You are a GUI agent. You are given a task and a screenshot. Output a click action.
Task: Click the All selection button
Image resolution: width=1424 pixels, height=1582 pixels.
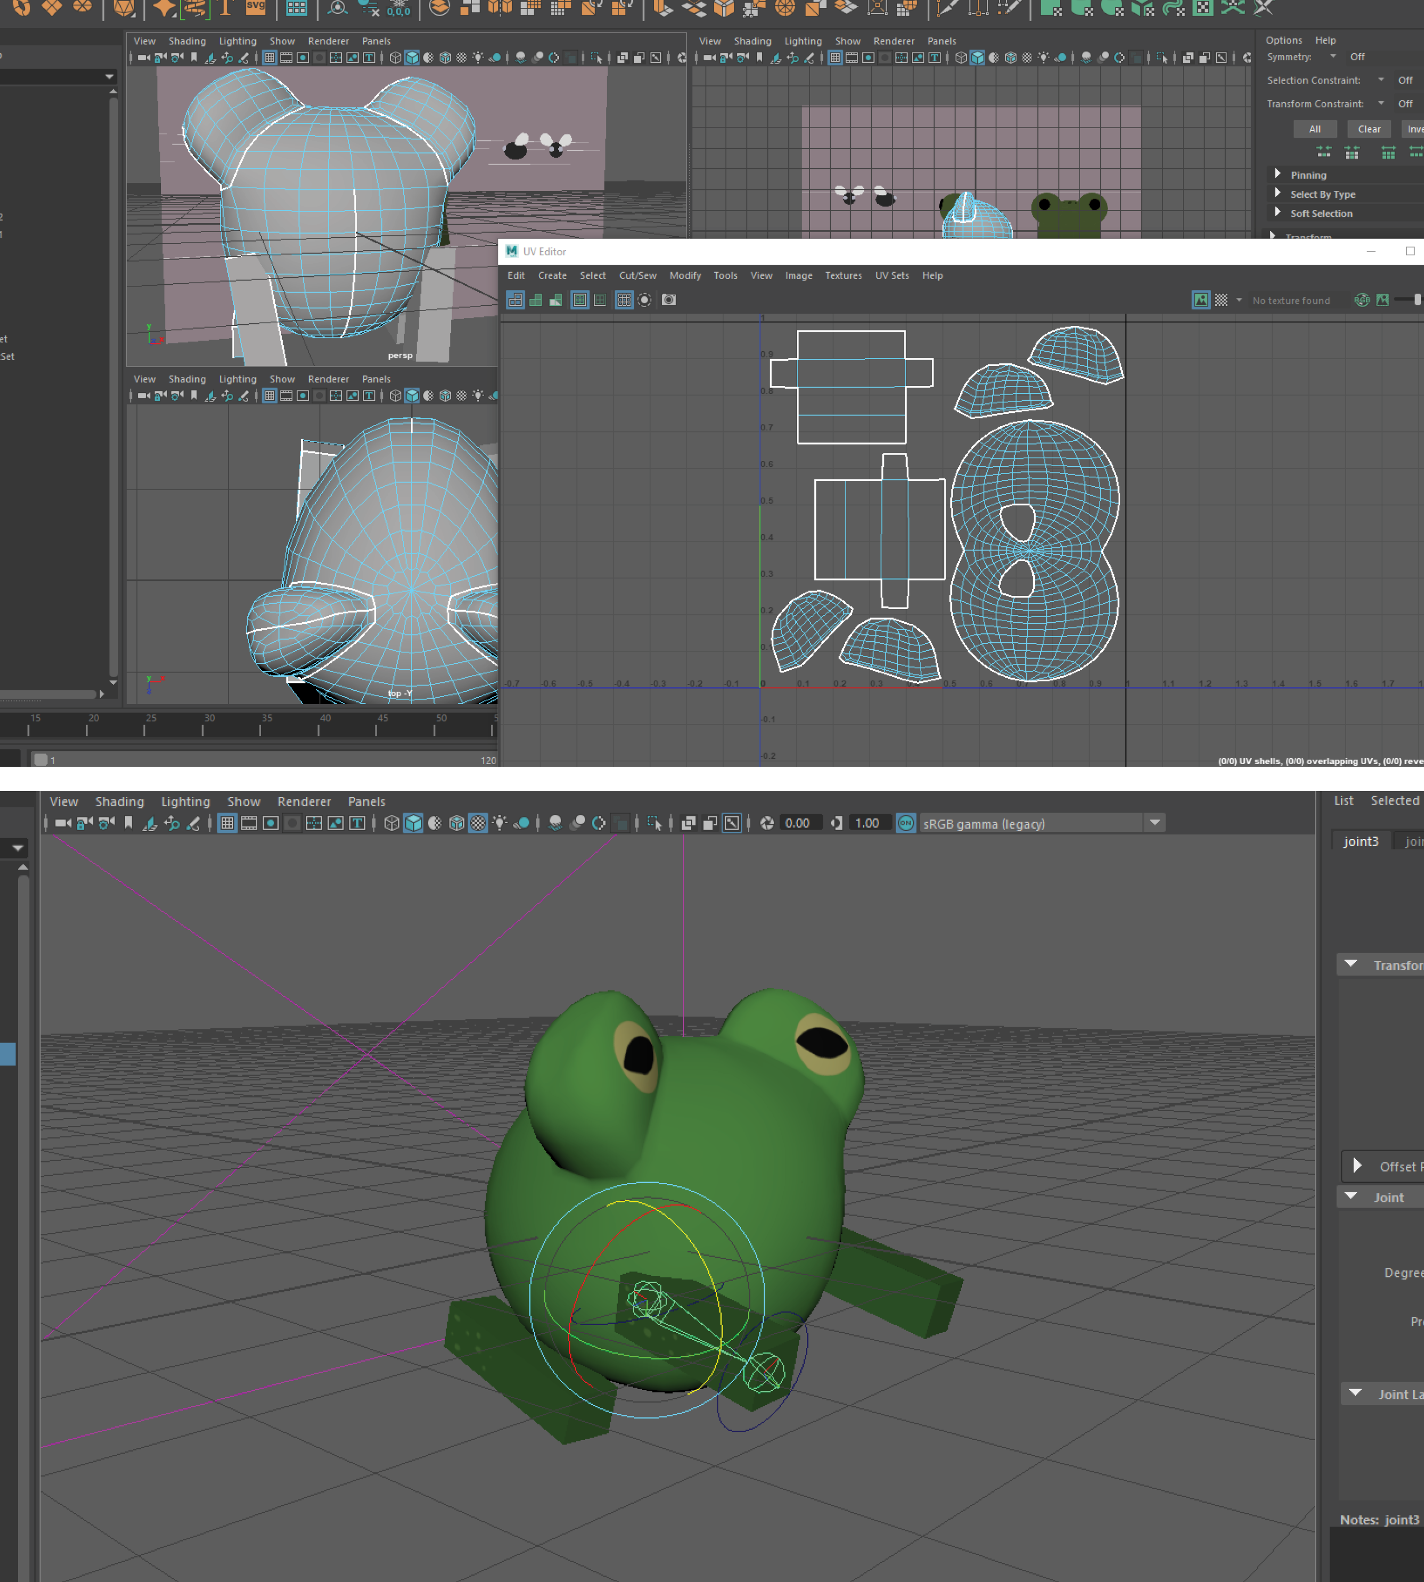coord(1314,129)
